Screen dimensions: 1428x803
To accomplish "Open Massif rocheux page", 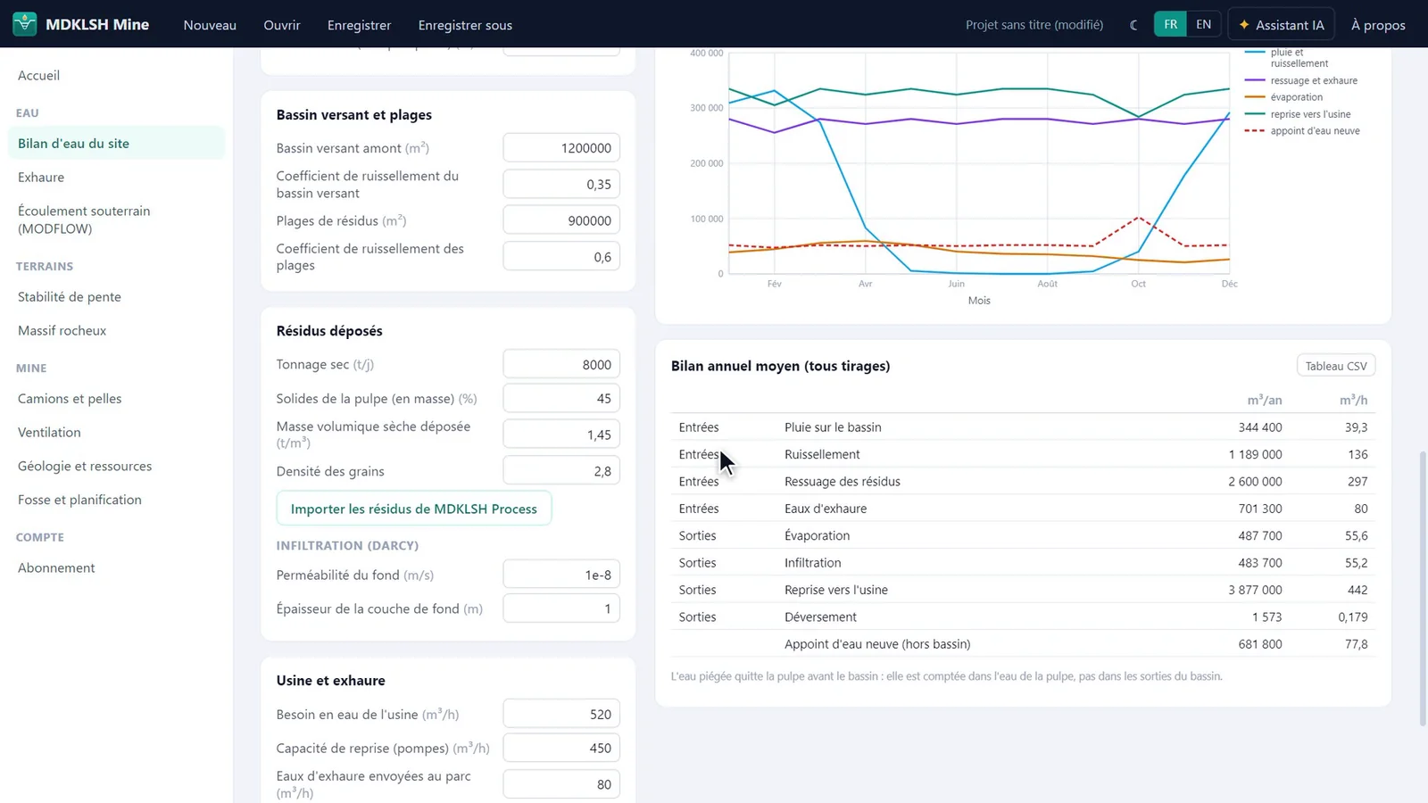I will (x=116, y=330).
